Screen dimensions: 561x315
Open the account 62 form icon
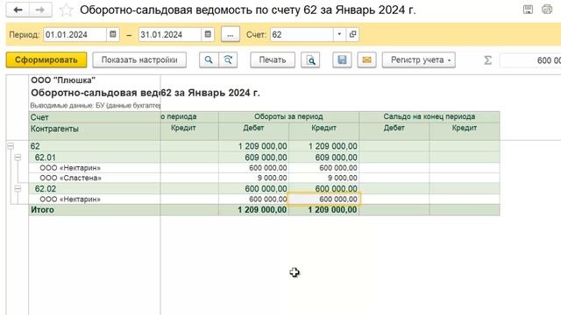pyautogui.click(x=352, y=35)
